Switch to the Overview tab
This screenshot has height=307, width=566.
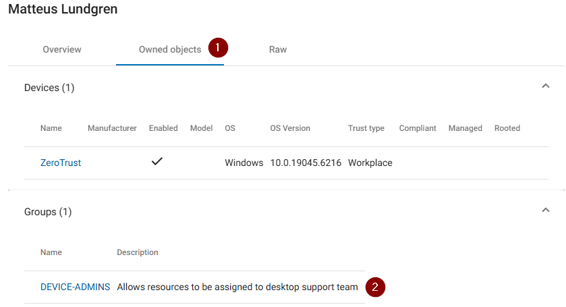point(62,49)
